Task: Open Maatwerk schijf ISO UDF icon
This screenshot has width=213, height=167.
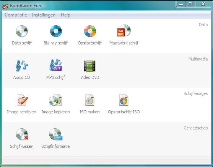Action: [x=124, y=31]
